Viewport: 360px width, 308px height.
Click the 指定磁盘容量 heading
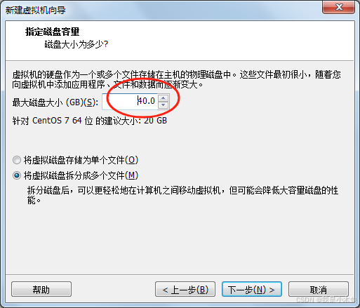click(53, 32)
